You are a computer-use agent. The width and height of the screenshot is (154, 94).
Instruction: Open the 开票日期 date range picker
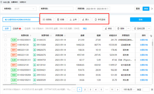click(93, 9)
